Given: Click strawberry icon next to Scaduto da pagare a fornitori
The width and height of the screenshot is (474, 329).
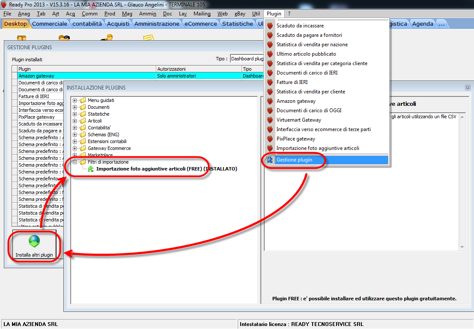Looking at the screenshot, I should (x=270, y=35).
